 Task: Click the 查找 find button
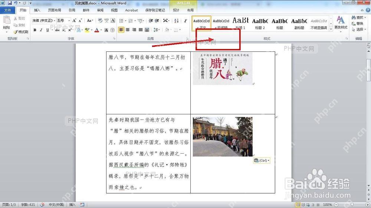359,17
